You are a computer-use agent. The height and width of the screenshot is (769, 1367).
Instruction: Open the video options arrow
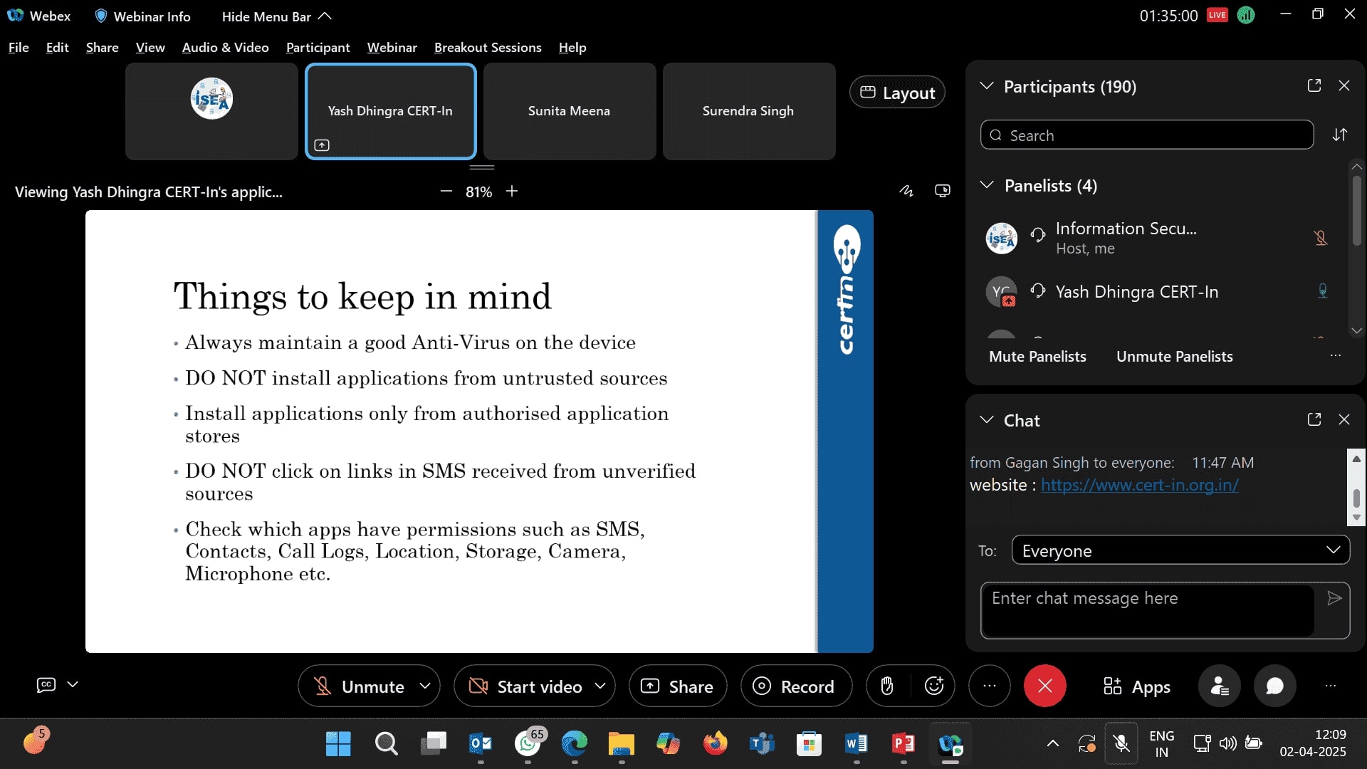pyautogui.click(x=600, y=686)
